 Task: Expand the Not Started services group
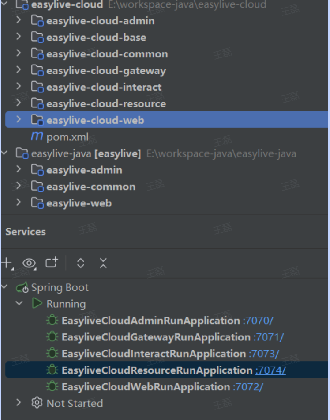18,403
